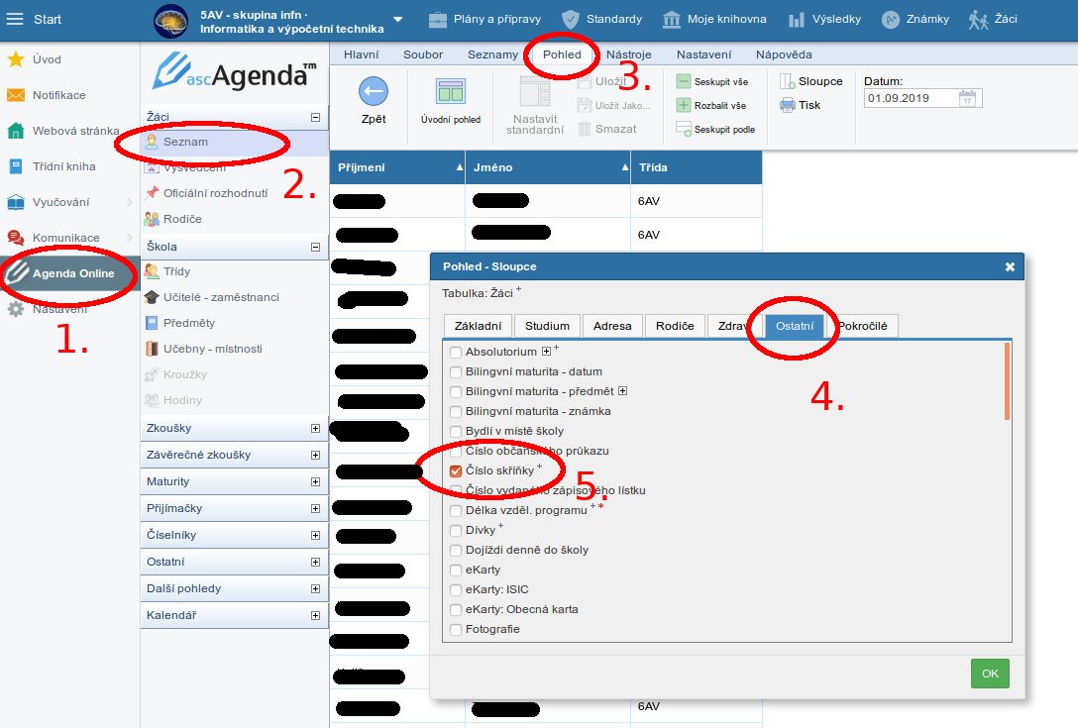This screenshot has height=728, width=1078.
Task: Click the Rozbalit vše plus icon
Action: click(684, 105)
